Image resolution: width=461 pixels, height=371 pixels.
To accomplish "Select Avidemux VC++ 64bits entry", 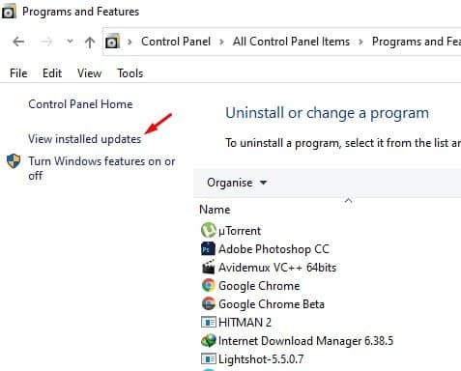I will point(277,268).
